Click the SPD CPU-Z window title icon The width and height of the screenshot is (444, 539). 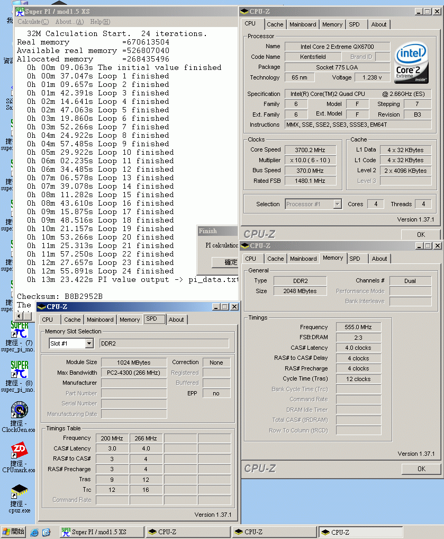pyautogui.click(x=42, y=306)
